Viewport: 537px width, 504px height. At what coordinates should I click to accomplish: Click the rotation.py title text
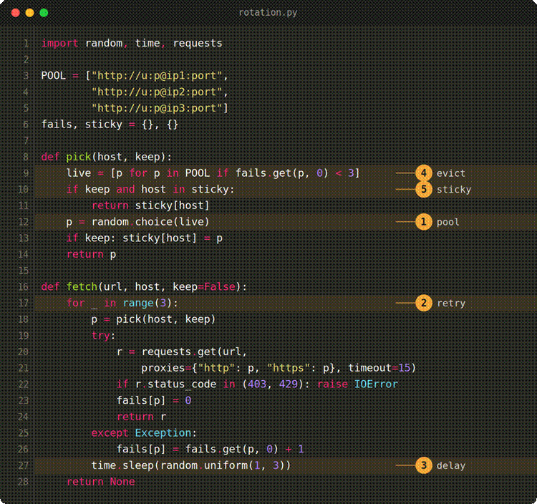(x=268, y=13)
